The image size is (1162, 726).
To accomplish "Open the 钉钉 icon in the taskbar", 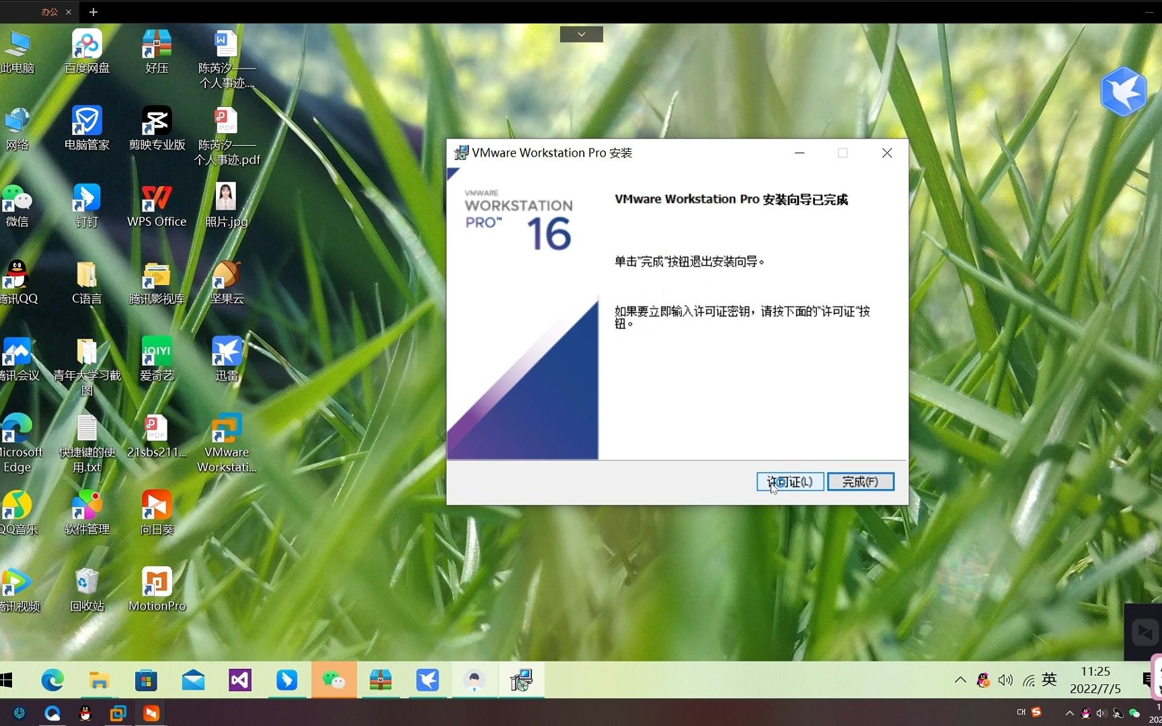I will [x=287, y=680].
